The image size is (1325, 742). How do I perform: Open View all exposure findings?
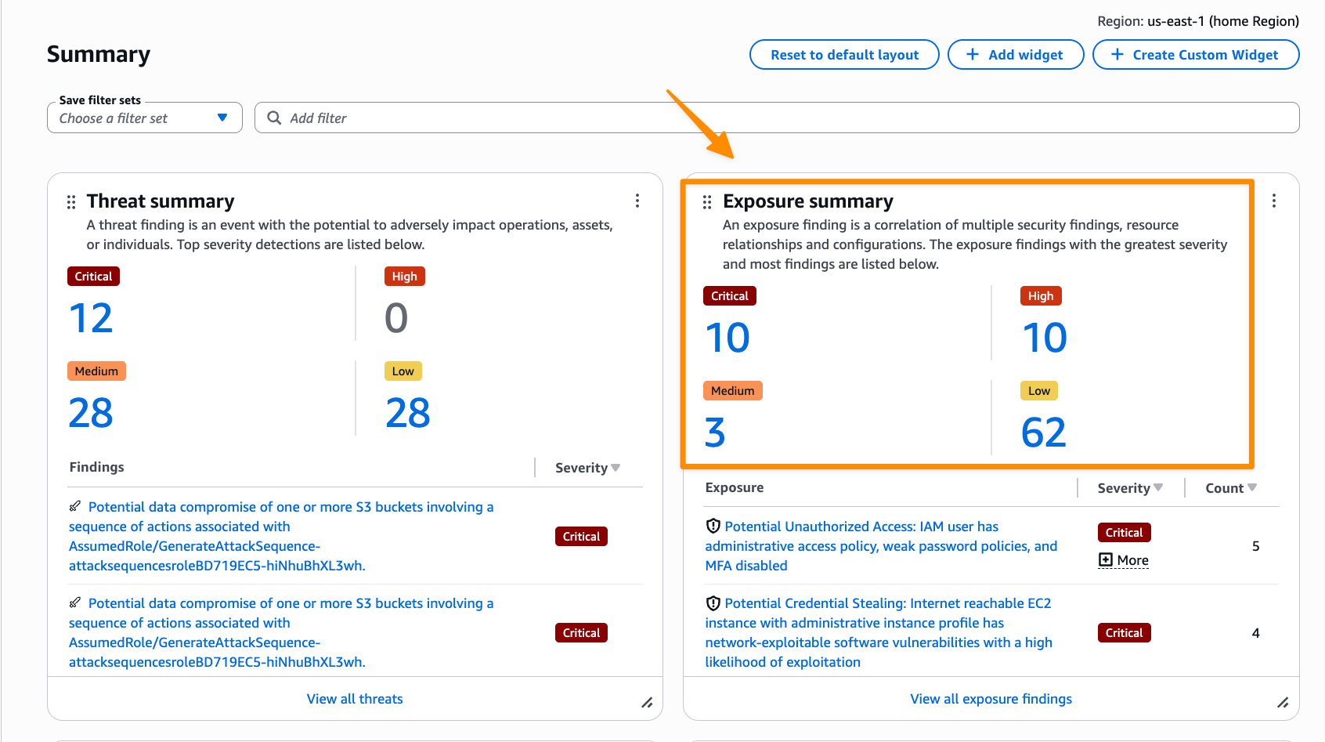[x=991, y=698]
